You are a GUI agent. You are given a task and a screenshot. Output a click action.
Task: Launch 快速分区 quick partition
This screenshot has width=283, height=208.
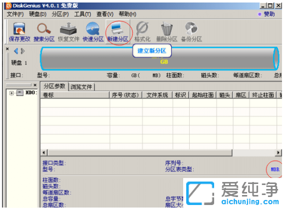tap(93, 32)
